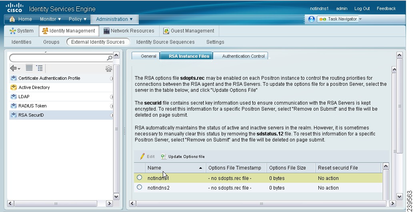Click No action cell in notindns1 row

pos(328,178)
